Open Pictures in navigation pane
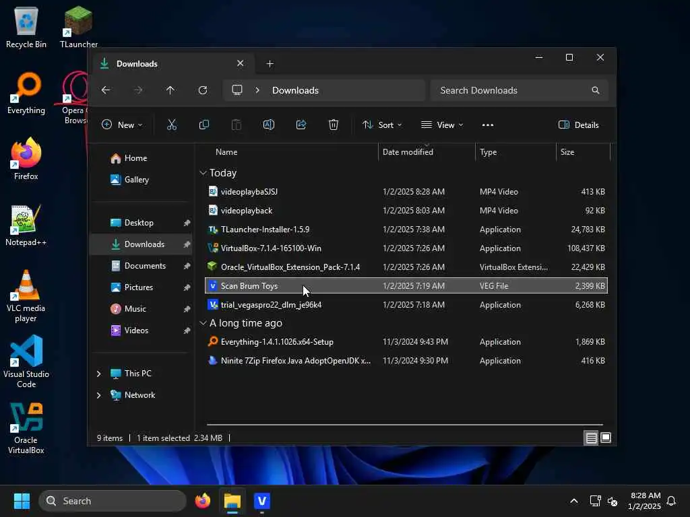This screenshot has height=517, width=690. coord(139,287)
